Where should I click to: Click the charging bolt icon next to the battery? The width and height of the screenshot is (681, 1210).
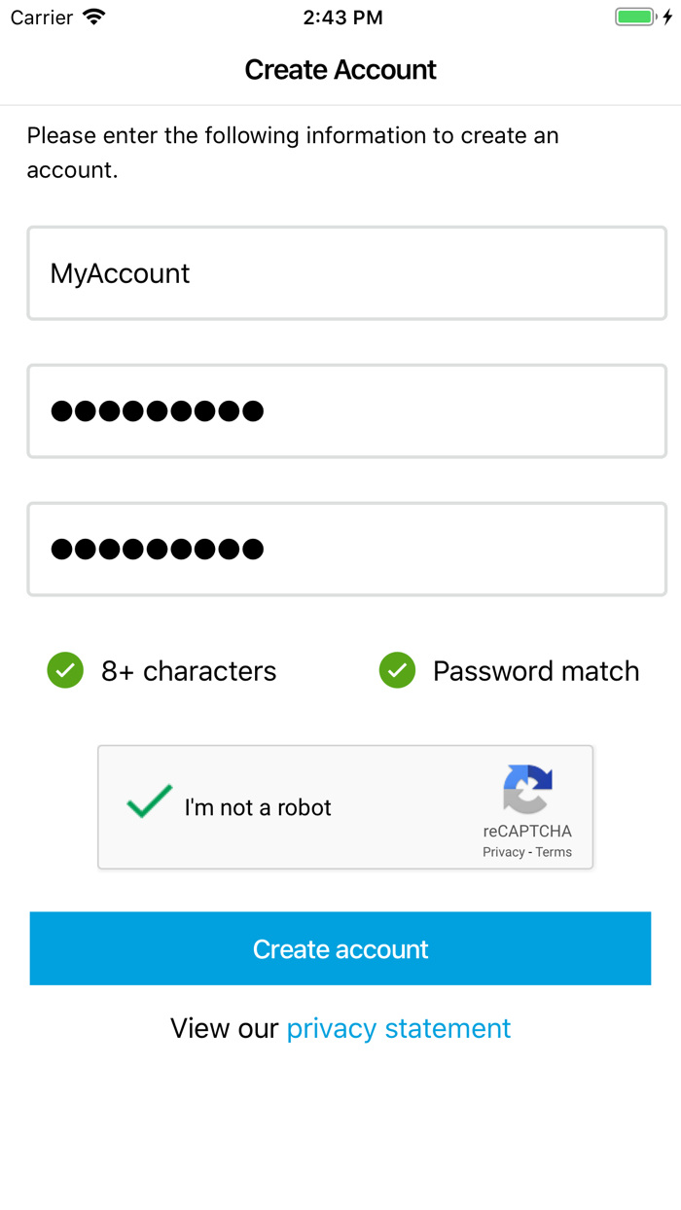tap(669, 17)
